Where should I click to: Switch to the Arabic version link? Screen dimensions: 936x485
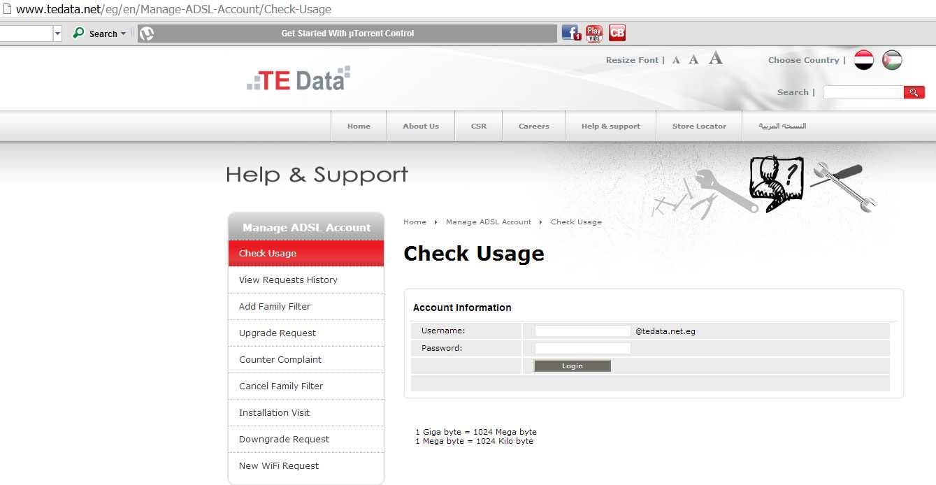click(782, 126)
